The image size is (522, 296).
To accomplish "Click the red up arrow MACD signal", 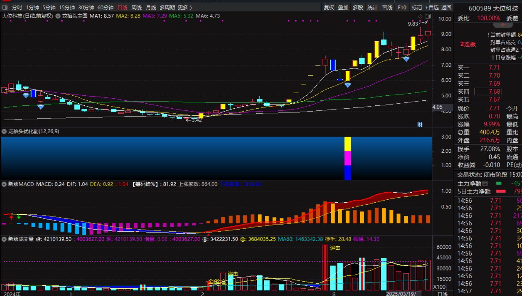I will [11, 217].
